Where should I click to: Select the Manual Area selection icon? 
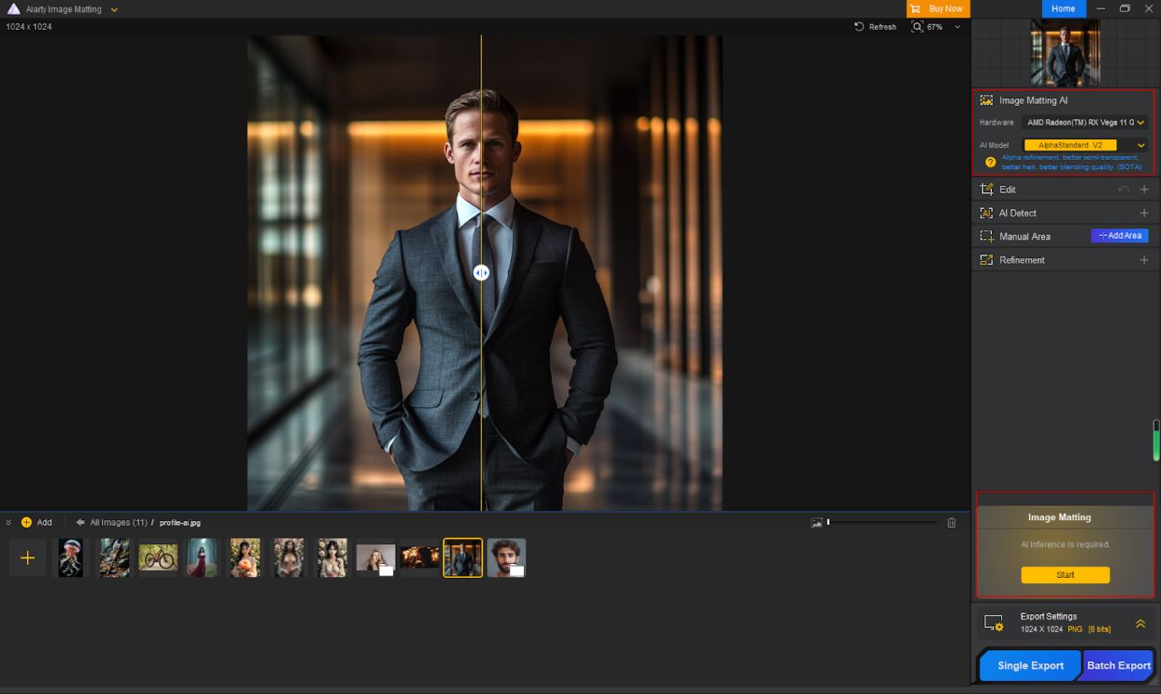(x=987, y=236)
